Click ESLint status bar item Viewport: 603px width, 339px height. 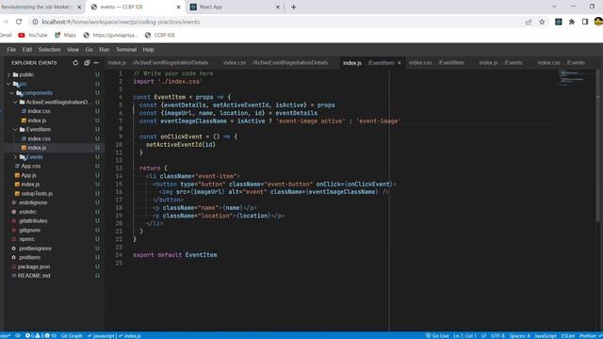click(568, 336)
